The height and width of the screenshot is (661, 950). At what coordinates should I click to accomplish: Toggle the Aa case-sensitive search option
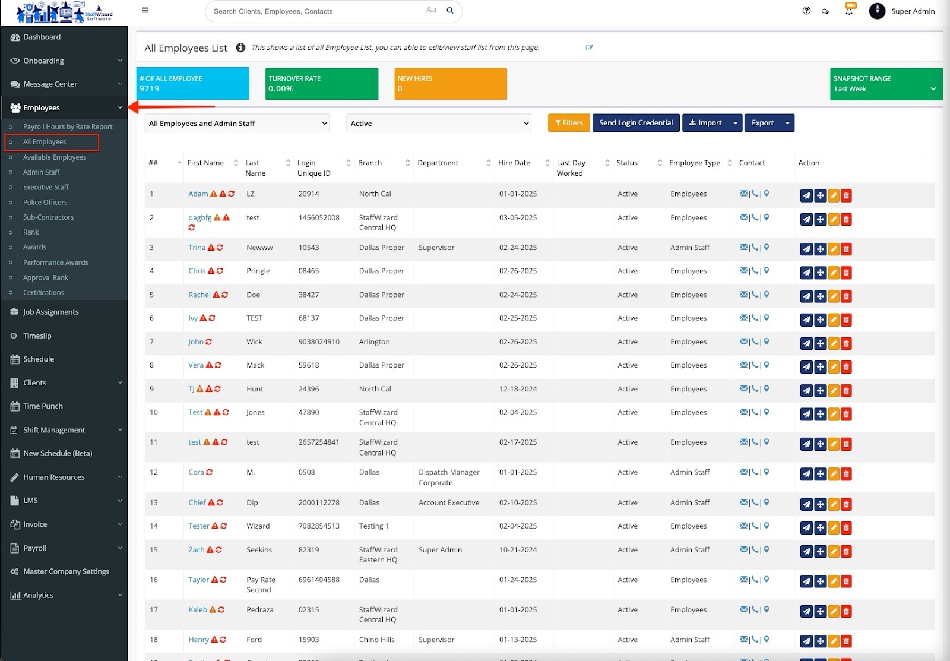[x=431, y=10]
